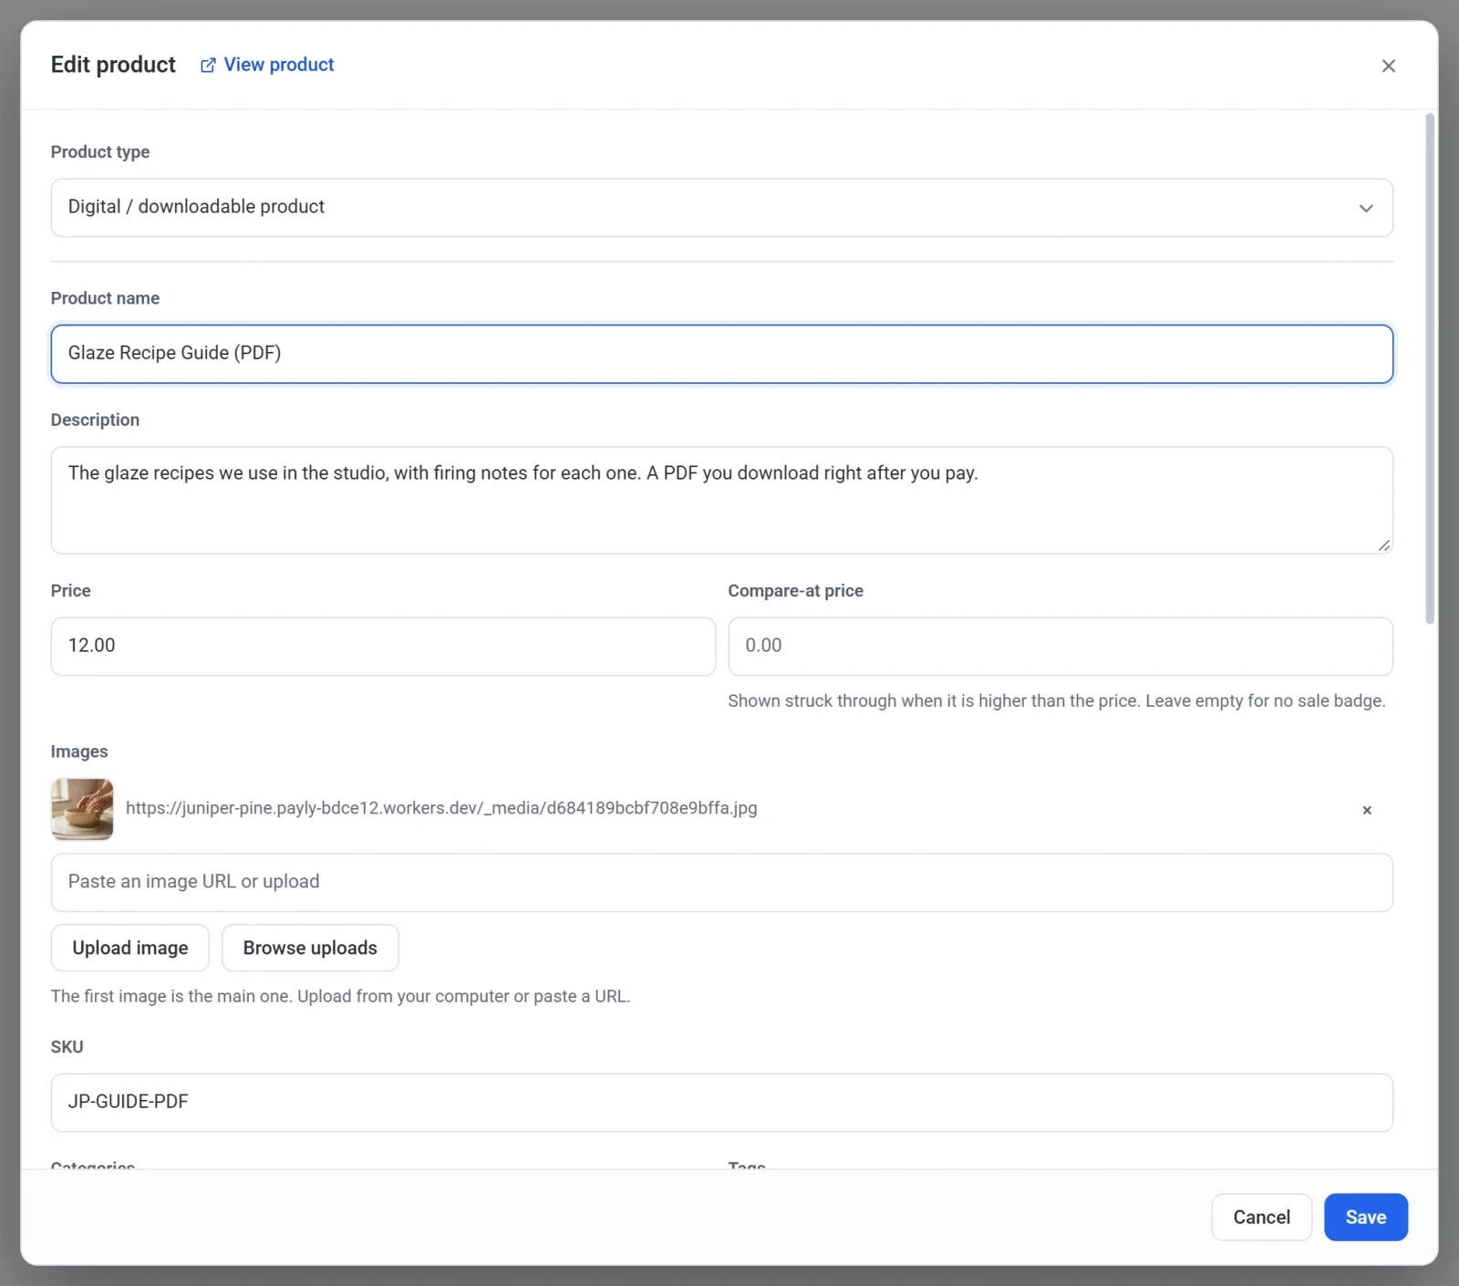Viewport: 1459px width, 1286px height.
Task: Click the Paste an image URL field
Action: click(x=721, y=883)
